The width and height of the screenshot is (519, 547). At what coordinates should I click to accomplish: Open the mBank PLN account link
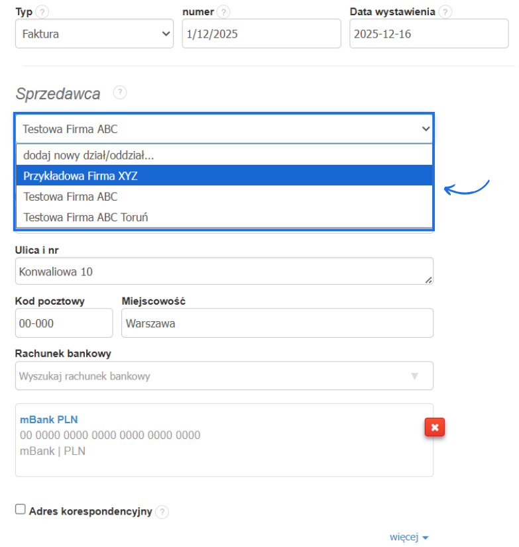[49, 420]
